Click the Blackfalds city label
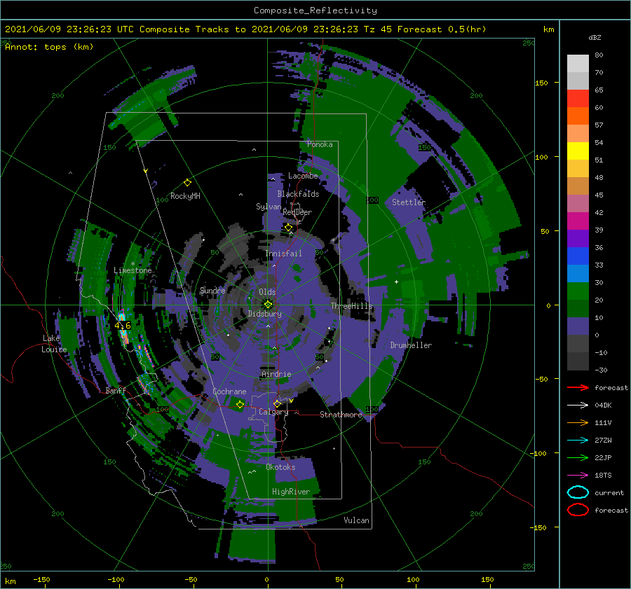Viewport: 631px width, 589px height. tap(298, 194)
